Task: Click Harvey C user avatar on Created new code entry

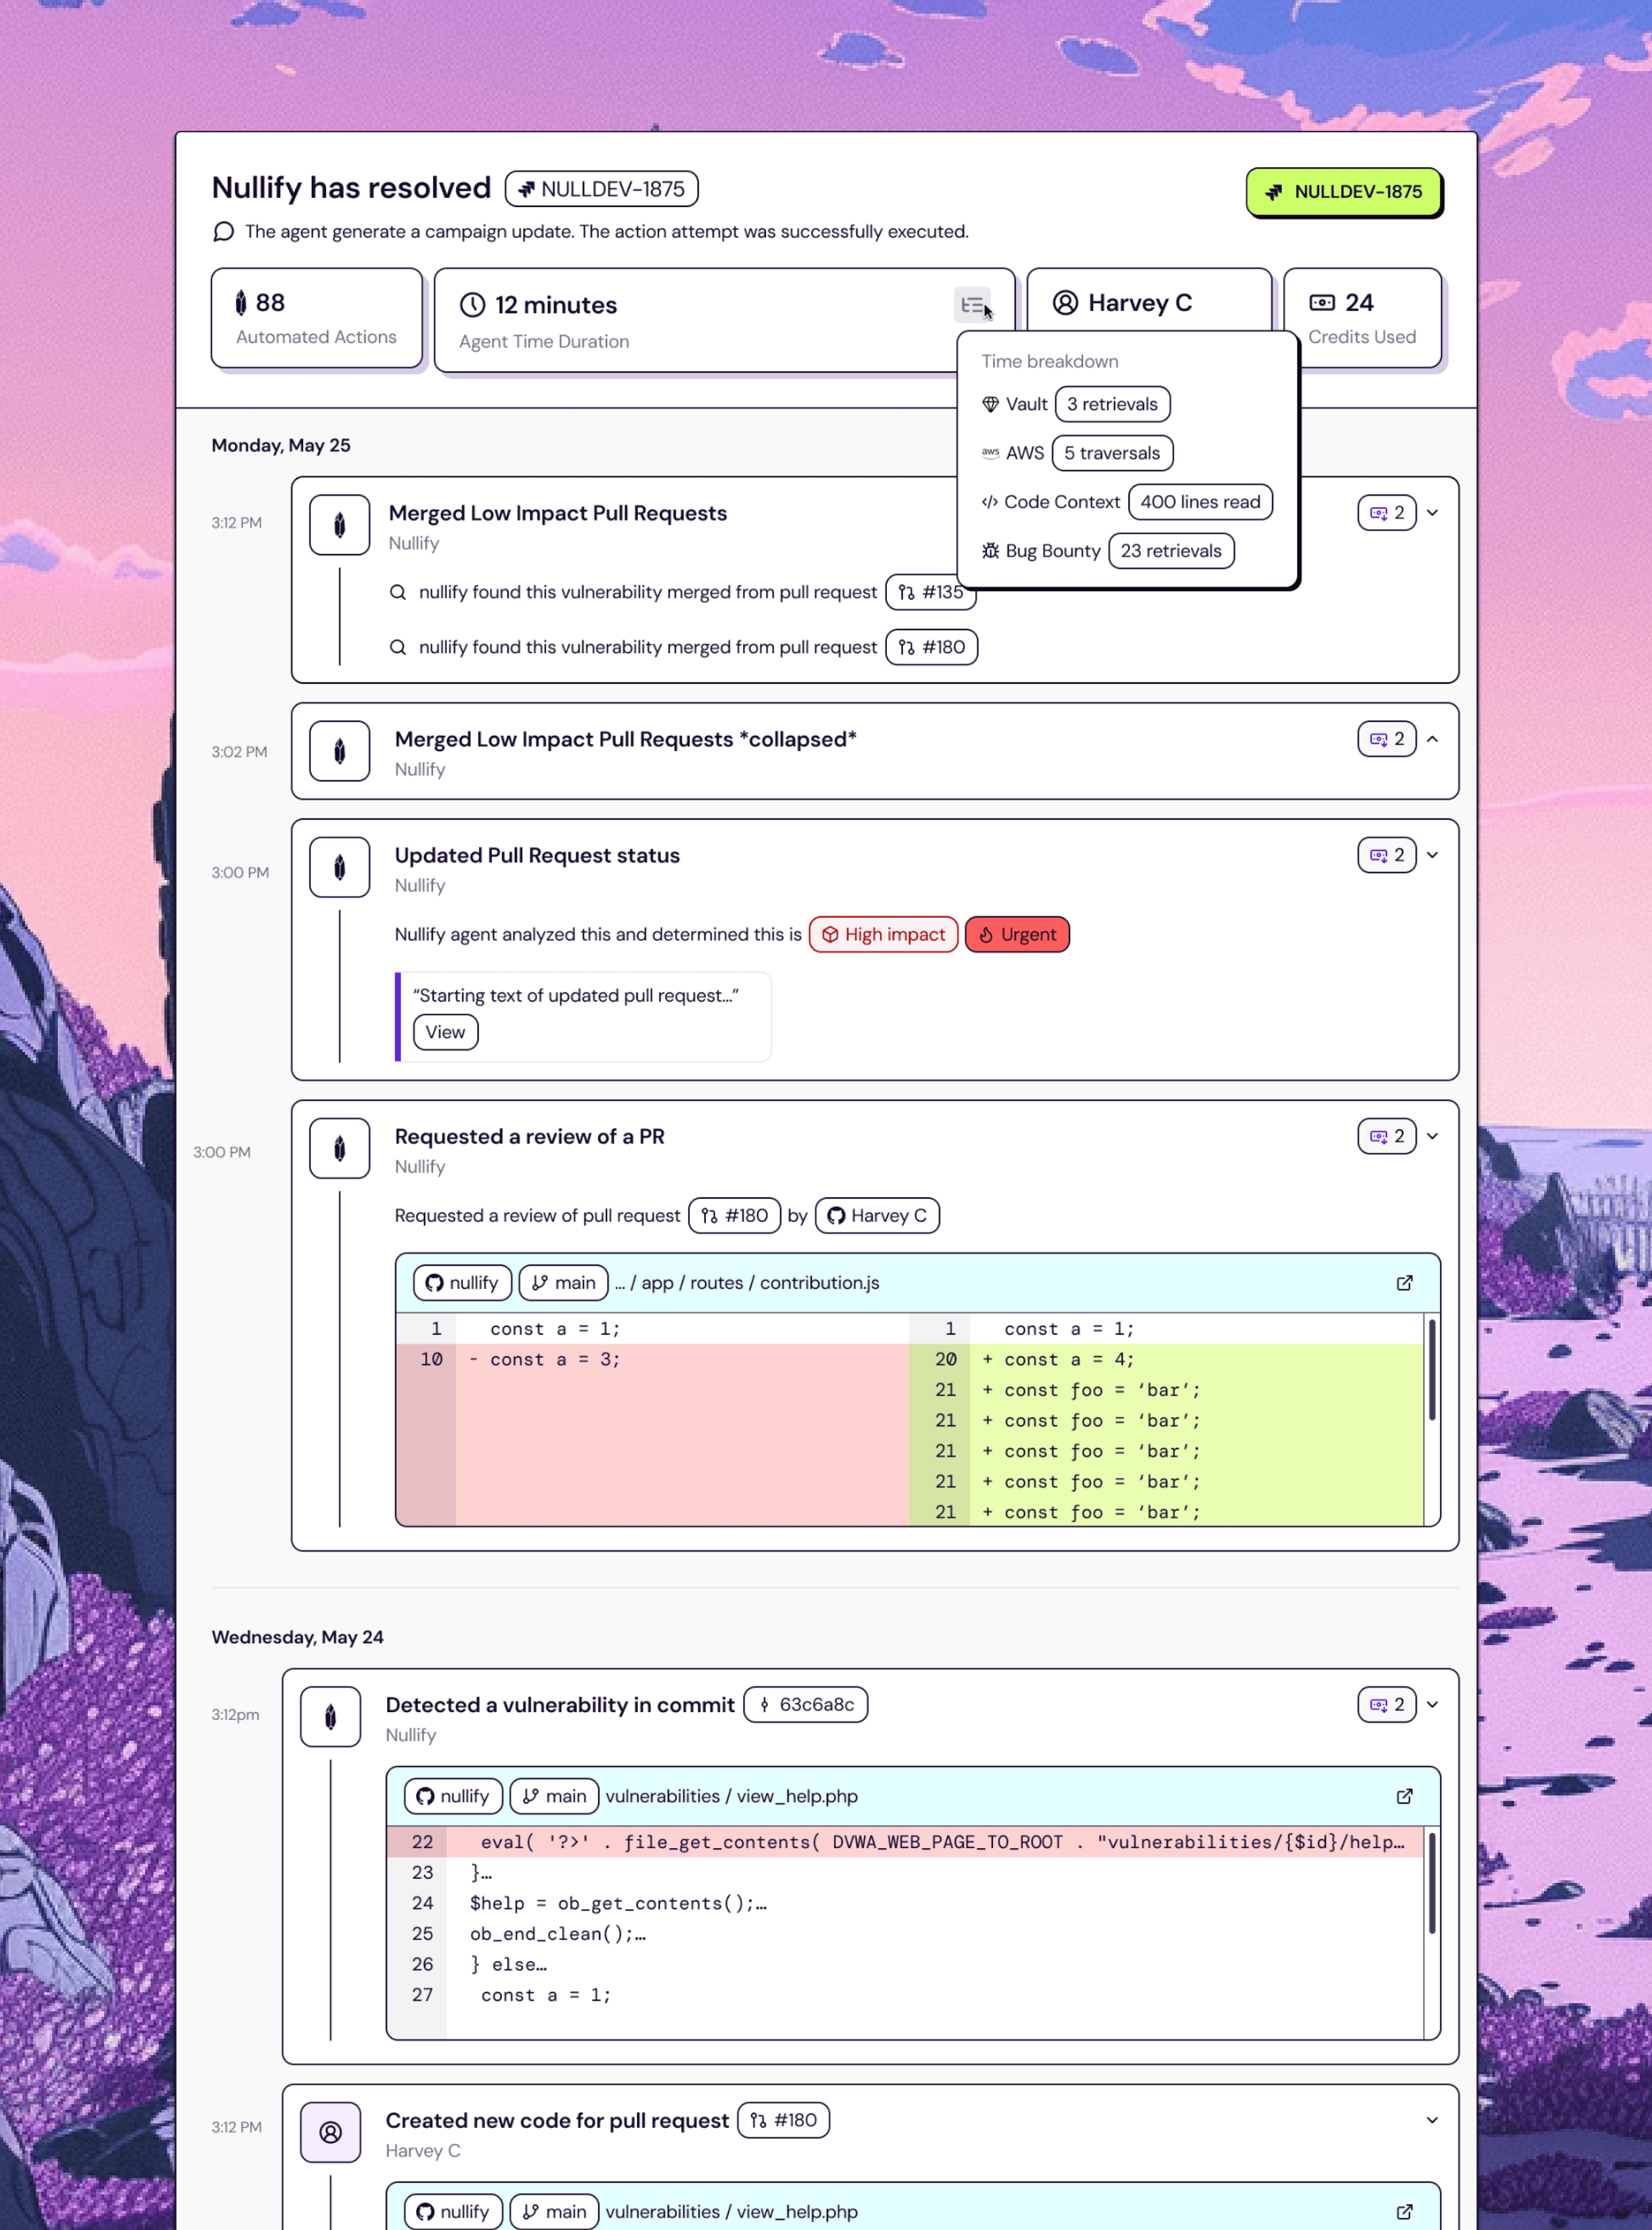Action: [331, 2132]
